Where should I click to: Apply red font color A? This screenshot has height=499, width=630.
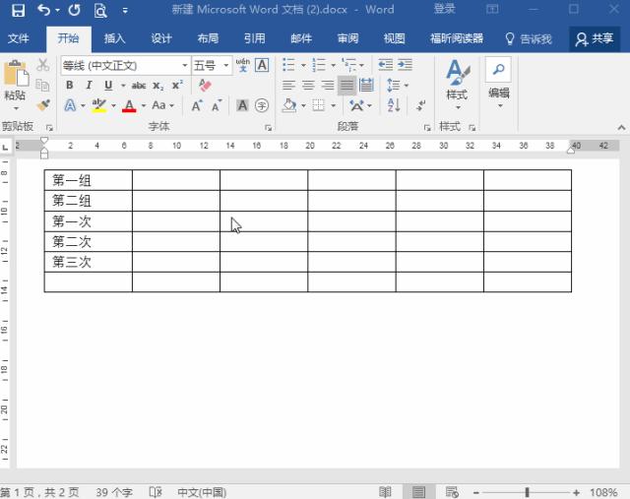(x=129, y=105)
